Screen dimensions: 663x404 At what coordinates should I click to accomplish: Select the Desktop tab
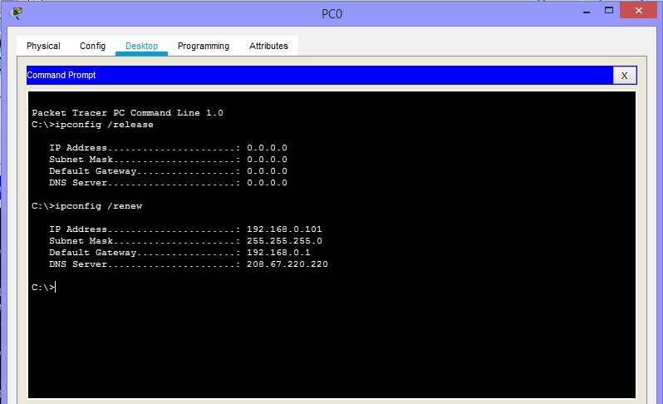point(141,47)
